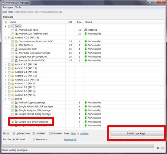The image size is (167, 154).
Task: Click the Android Support package icon
Action: point(16,103)
